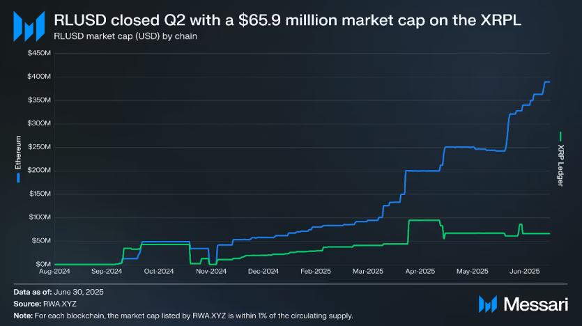This screenshot has width=582, height=326.
Task: Click the Messari logo icon beside the bottom-right wordmark
Action: tap(488, 304)
